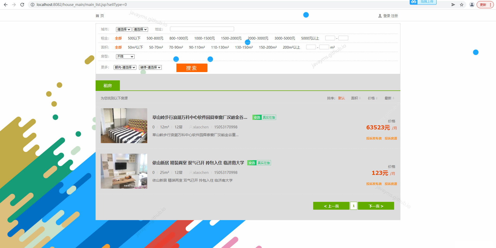The height and width of the screenshot is (248, 496).
Task: Click the person icon beside xiaochen
Action: coord(190,127)
